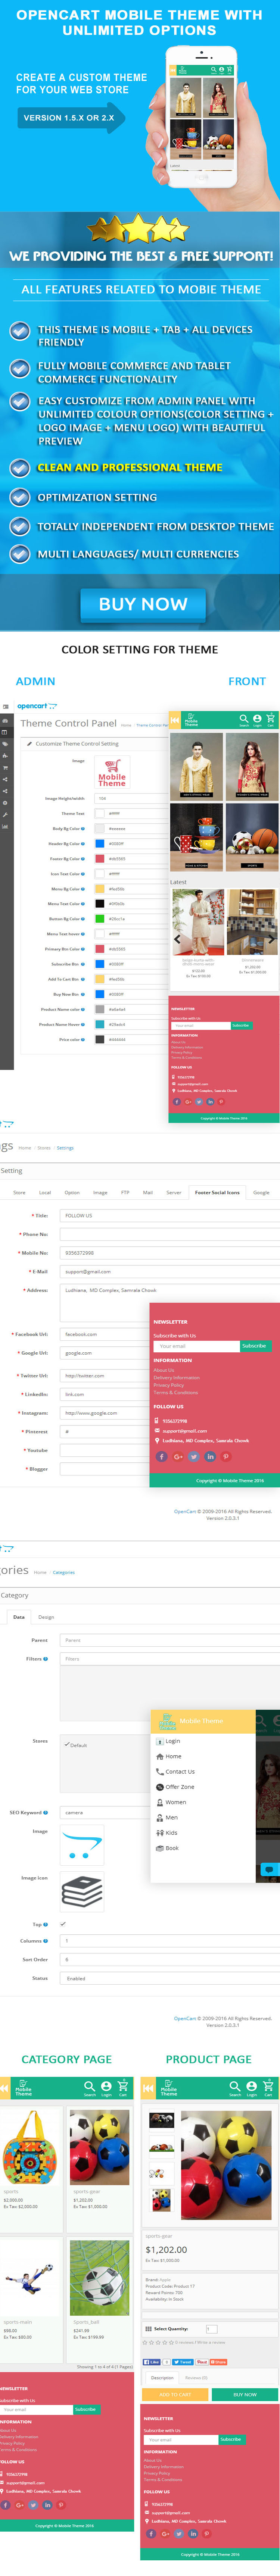Click Cart icon in color setting front preview
This screenshot has height=2576, width=280.
click(x=269, y=718)
